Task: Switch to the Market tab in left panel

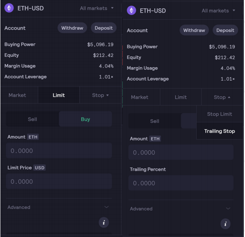Action: 17,95
